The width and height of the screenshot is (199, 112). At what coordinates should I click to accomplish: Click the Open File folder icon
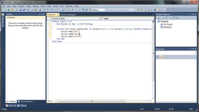(12, 10)
